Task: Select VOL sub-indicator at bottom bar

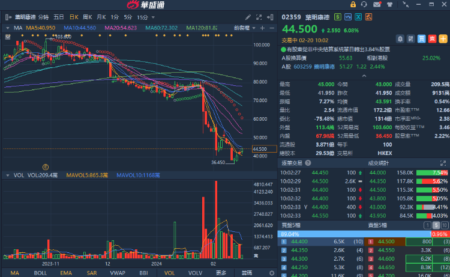Action: 169,273
